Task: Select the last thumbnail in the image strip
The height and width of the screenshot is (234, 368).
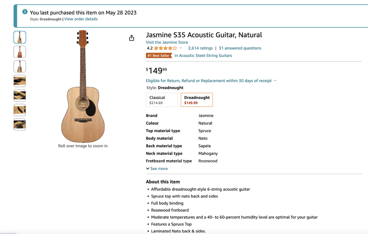Action: pyautogui.click(x=20, y=124)
